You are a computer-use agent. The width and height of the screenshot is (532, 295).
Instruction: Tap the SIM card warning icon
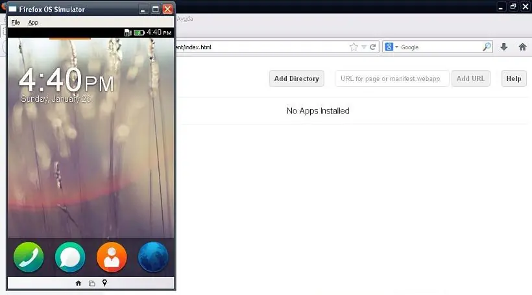pos(128,32)
